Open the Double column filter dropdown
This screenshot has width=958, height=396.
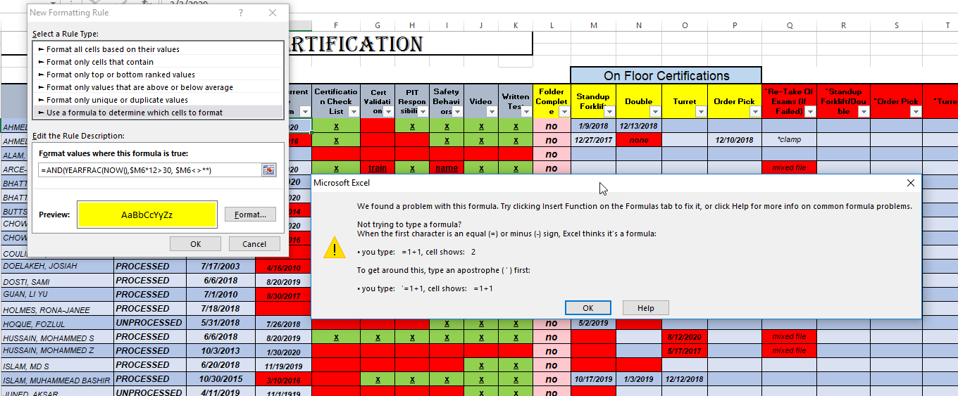click(x=654, y=112)
